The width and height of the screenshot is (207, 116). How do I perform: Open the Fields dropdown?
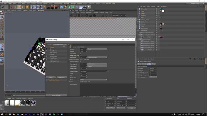tap(93, 80)
